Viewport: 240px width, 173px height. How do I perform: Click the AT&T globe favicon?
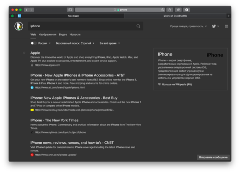click(x=32, y=88)
